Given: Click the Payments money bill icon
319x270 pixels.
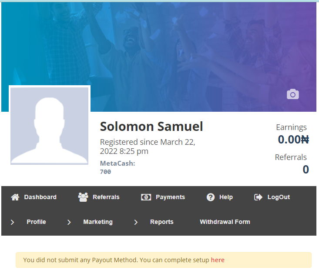Looking at the screenshot, I should tap(146, 197).
